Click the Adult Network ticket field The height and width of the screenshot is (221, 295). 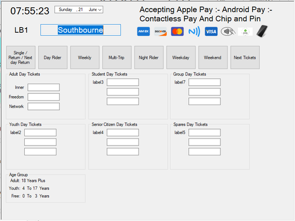pos(44,106)
